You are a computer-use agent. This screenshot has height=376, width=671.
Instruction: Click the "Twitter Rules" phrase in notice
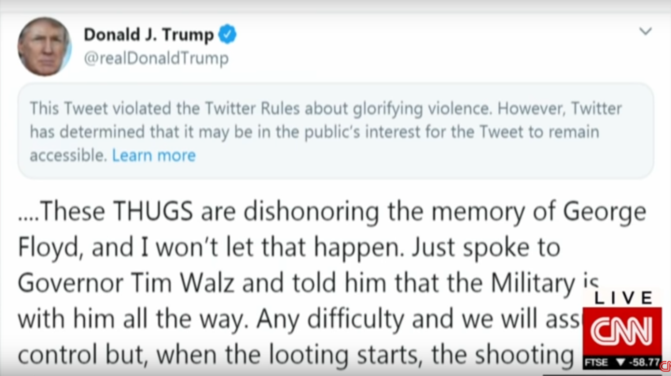pos(252,108)
